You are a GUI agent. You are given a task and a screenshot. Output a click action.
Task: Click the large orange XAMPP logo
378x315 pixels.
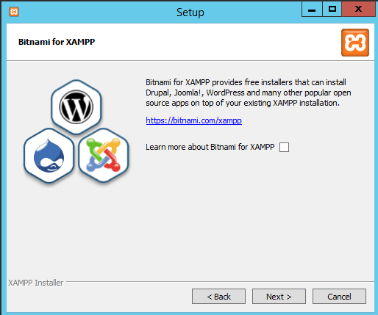click(x=355, y=43)
